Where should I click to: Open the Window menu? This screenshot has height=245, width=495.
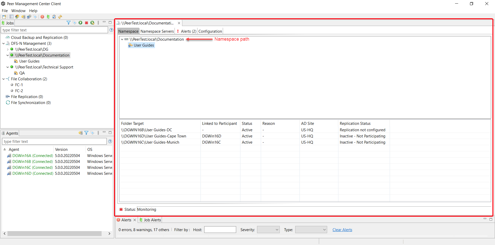[x=18, y=11]
